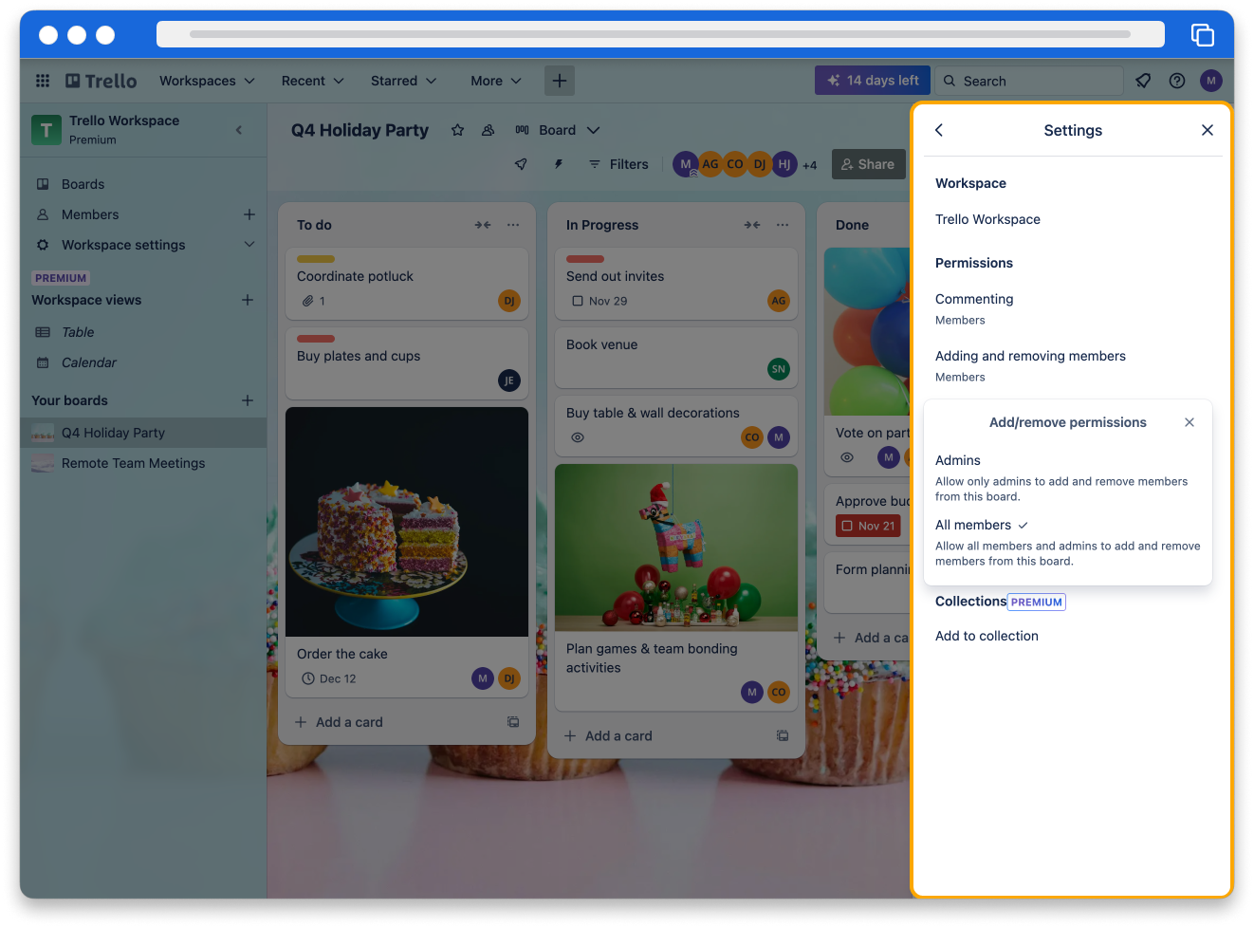Open the In Progress list actions menu
This screenshot has height=928, width=1254.
point(783,225)
